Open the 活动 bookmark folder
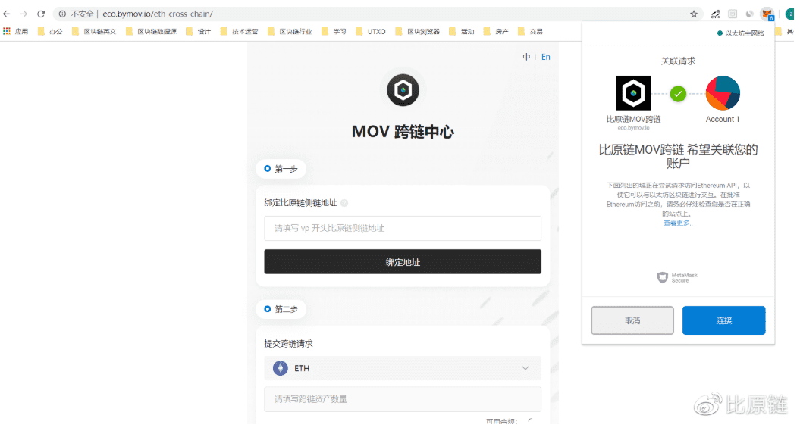 [462, 32]
